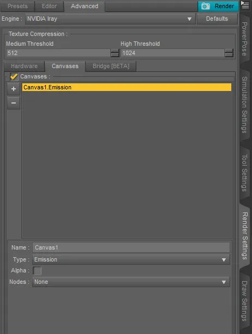This screenshot has height=334, width=252.
Task: Add a new canvas with plus button
Action: point(14,89)
